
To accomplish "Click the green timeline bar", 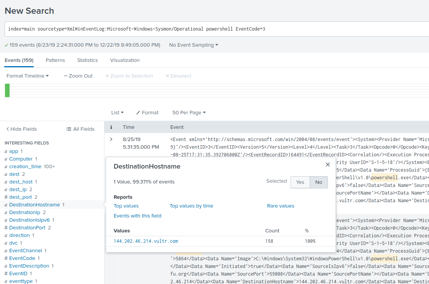I will (7, 91).
